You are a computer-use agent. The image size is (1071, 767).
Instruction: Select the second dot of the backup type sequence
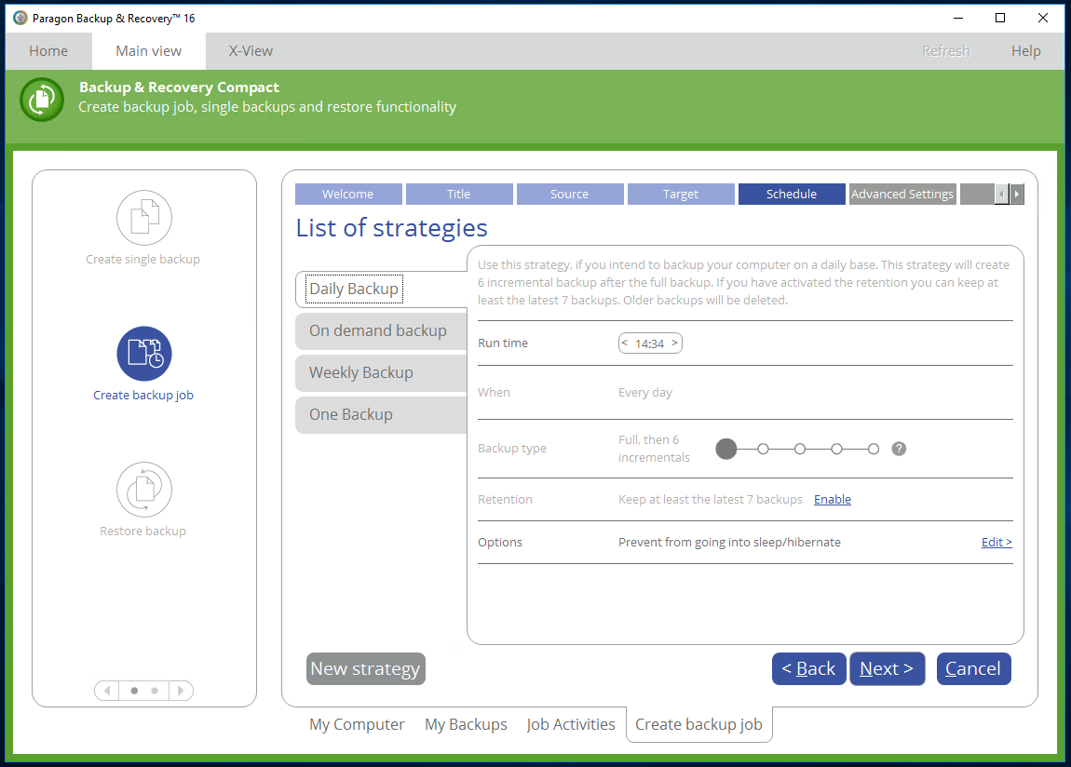pos(763,448)
